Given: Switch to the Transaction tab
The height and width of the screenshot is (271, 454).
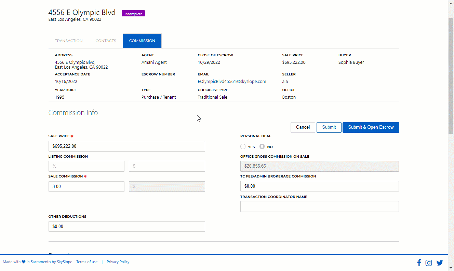Looking at the screenshot, I should [69, 41].
